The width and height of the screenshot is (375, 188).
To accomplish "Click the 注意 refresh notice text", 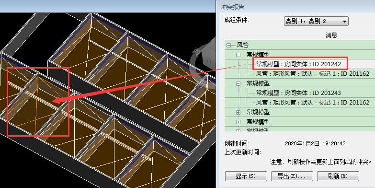I will coord(322,162).
